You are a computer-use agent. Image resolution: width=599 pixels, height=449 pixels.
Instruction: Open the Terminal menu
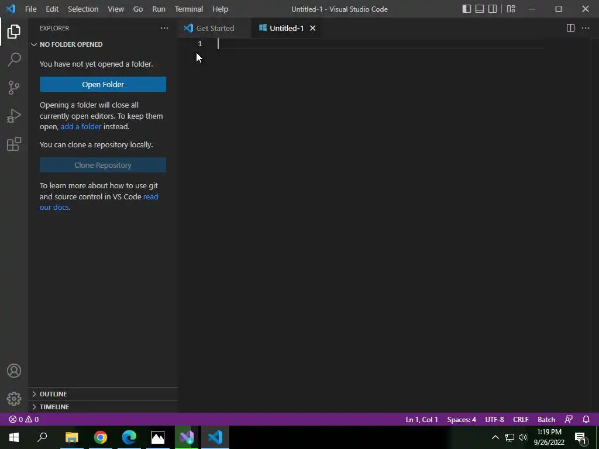click(x=189, y=9)
